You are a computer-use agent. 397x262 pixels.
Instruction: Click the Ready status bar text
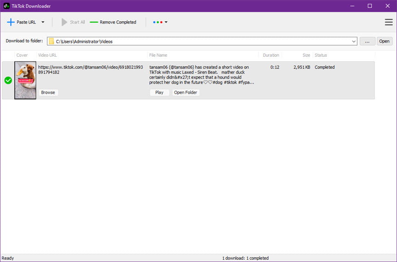[x=7, y=258]
